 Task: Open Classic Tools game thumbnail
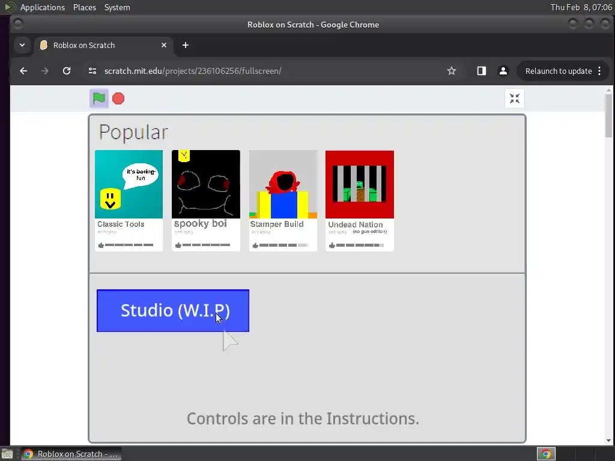tap(129, 184)
